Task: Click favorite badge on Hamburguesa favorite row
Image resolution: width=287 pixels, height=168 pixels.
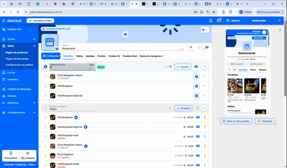Action: click(x=196, y=86)
